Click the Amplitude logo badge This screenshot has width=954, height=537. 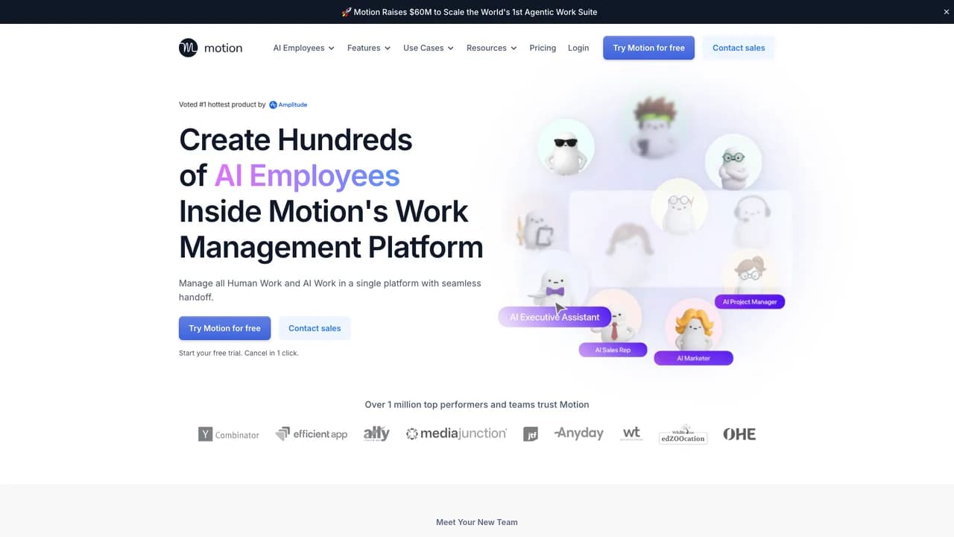click(x=288, y=104)
